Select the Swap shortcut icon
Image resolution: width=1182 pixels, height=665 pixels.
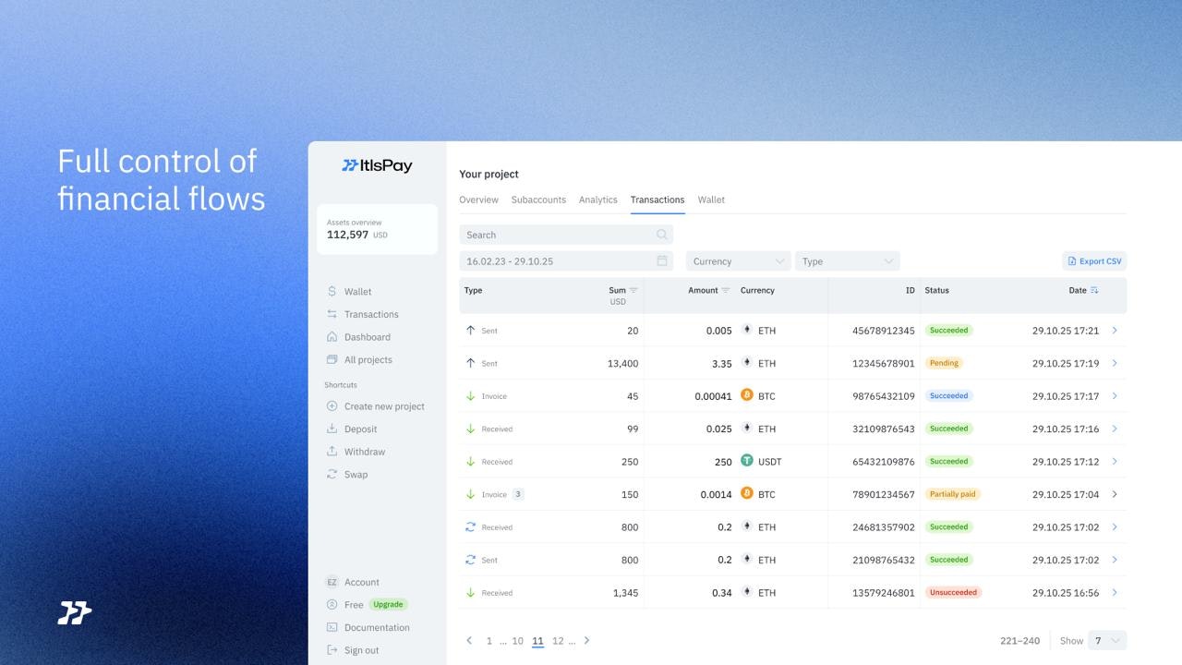[x=332, y=474]
